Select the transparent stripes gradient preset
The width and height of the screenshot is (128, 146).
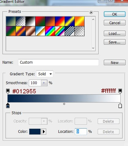(x=70, y=31)
